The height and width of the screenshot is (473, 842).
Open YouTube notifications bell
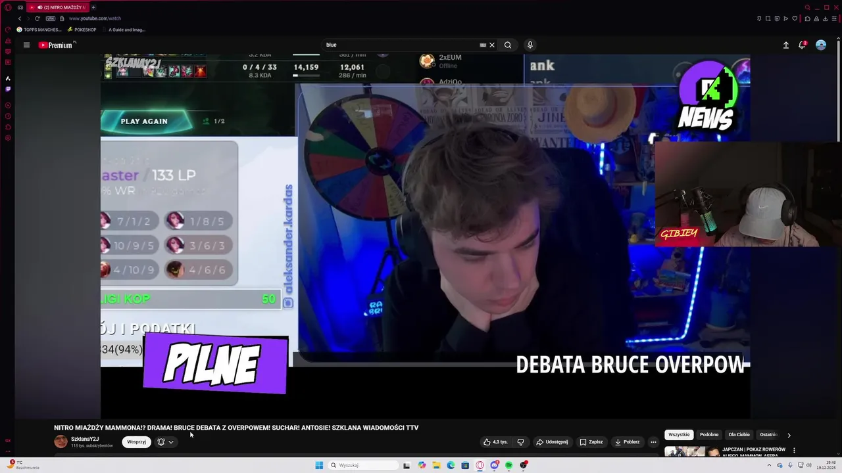point(803,45)
